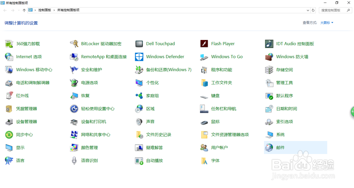
Task: Open the 轻松使用设置中心 icon
Action: click(x=74, y=108)
